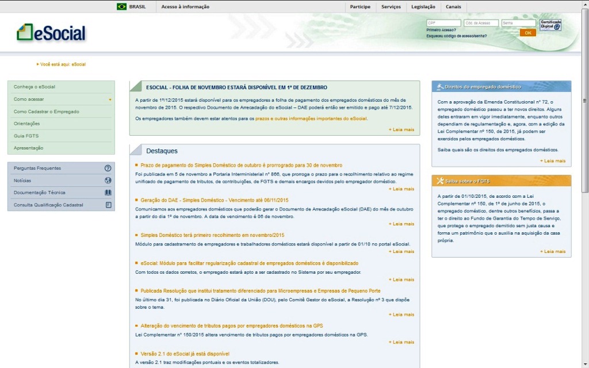Viewport: 589px width, 368px height.
Task: Open Conheça o eSocial menu item
Action: (61, 87)
